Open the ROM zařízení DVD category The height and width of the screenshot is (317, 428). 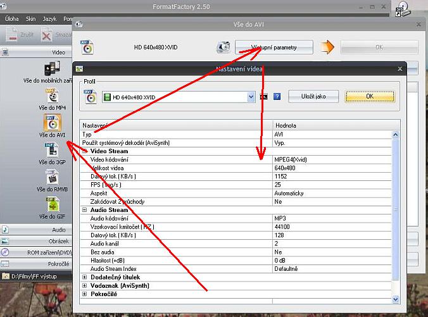(36, 252)
